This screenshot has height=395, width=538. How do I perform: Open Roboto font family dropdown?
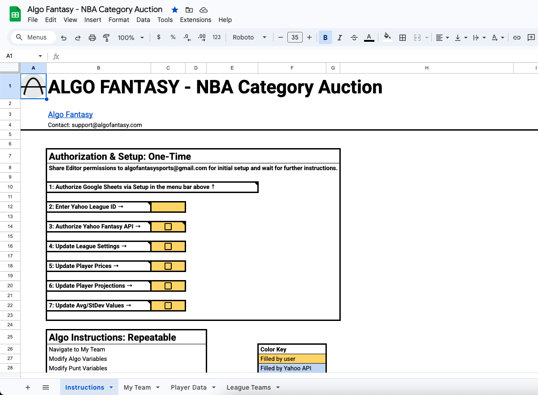point(250,38)
